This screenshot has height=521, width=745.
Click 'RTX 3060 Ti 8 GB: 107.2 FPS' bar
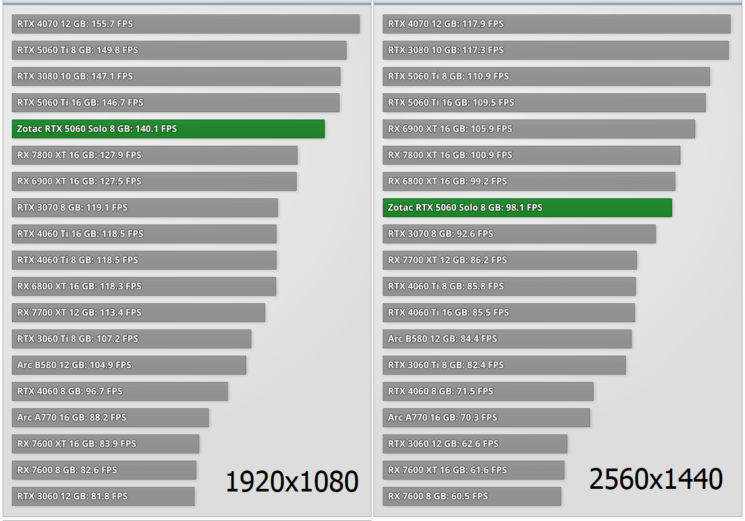(131, 339)
